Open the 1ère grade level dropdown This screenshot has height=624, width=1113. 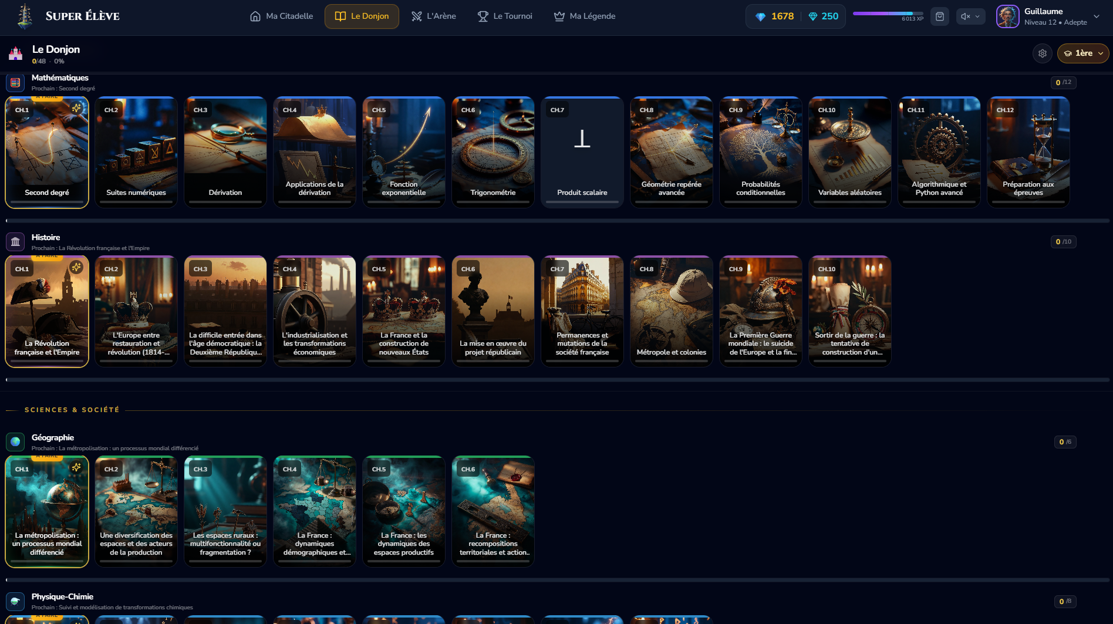click(1083, 53)
